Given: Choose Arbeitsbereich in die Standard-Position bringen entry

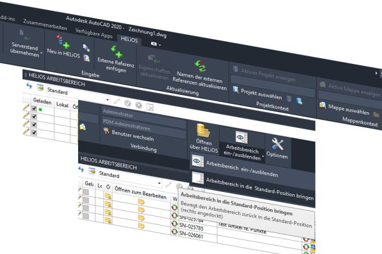Looking at the screenshot, I should [x=252, y=186].
